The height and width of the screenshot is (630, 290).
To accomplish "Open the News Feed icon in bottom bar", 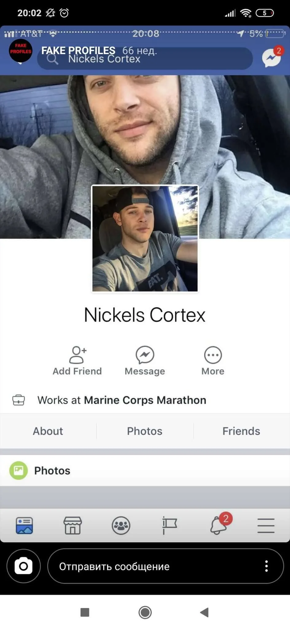I will click(24, 525).
